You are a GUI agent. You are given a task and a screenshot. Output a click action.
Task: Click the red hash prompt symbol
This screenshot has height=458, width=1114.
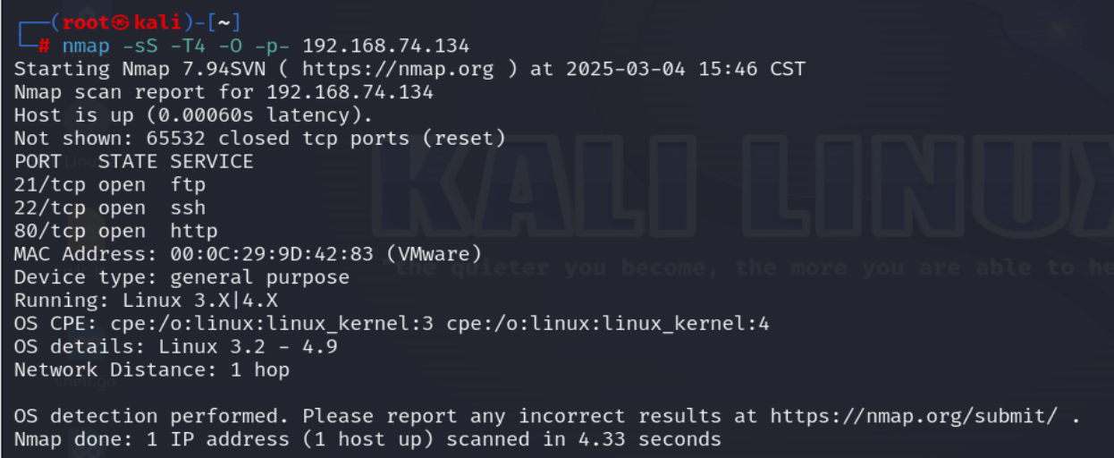tap(44, 47)
